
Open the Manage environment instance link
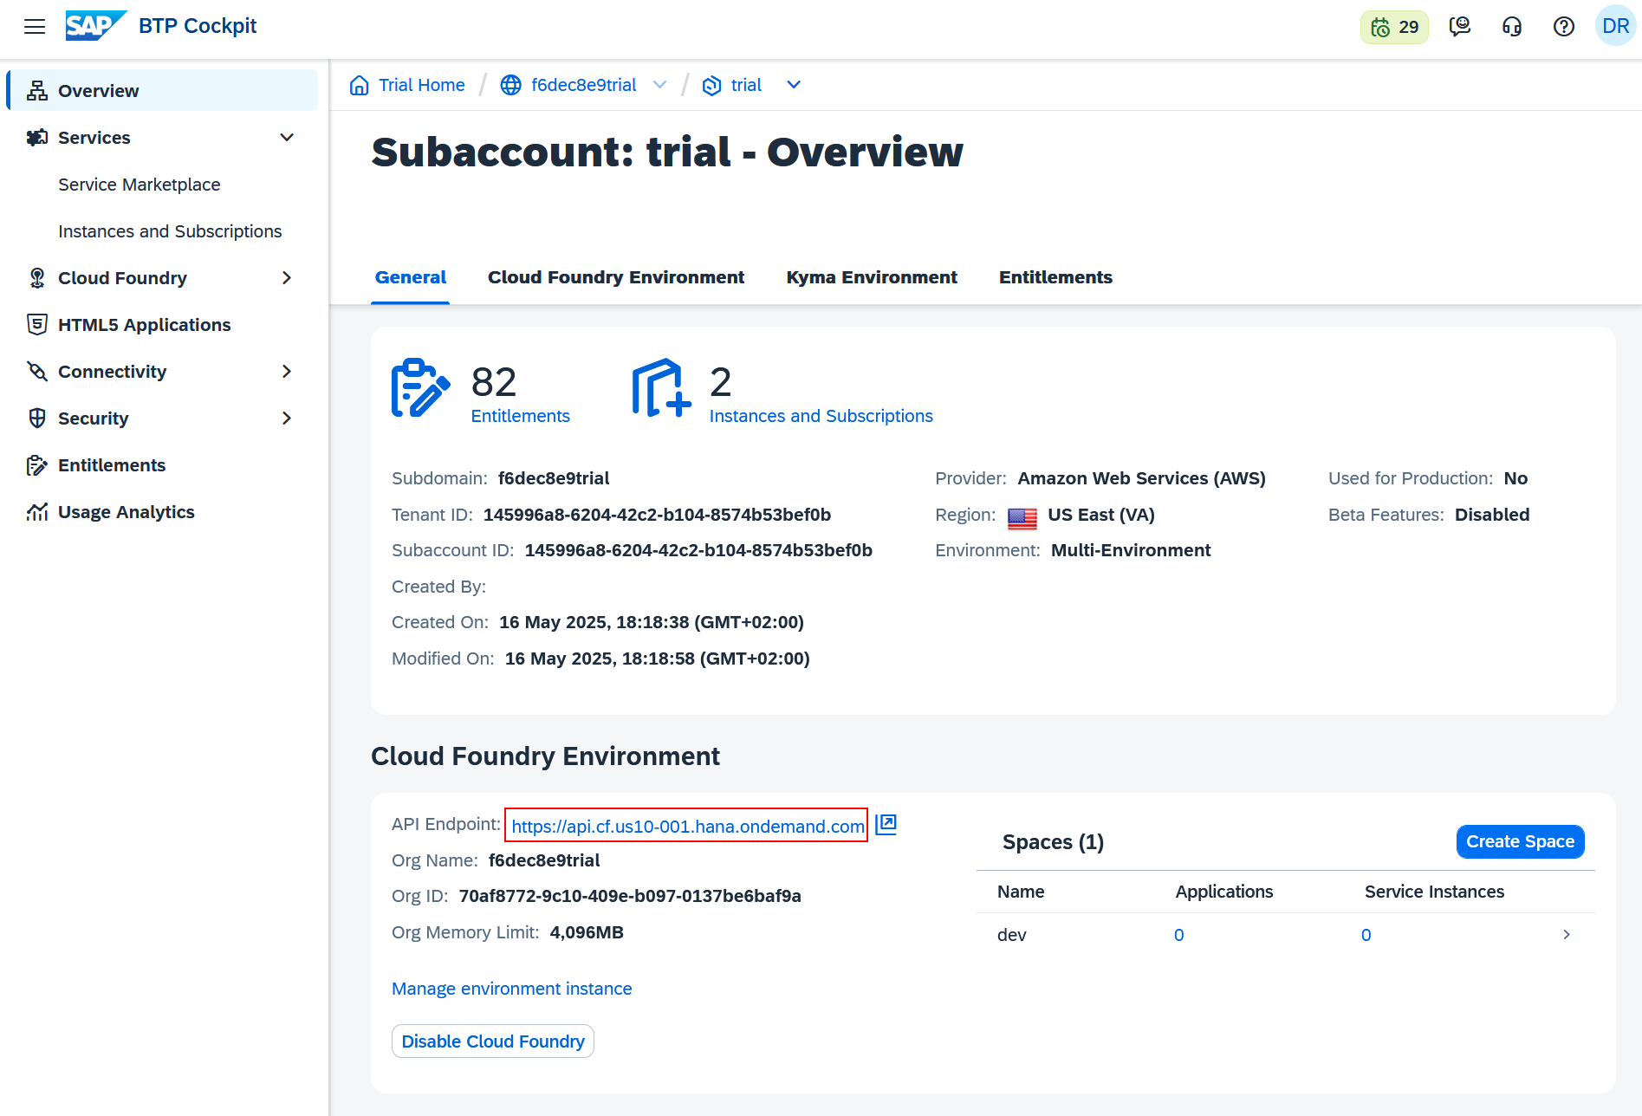[511, 989]
